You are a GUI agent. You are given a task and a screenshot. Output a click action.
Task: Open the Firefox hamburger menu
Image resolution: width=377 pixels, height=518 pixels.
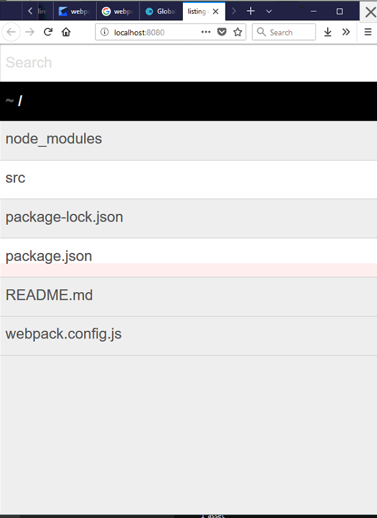click(368, 32)
